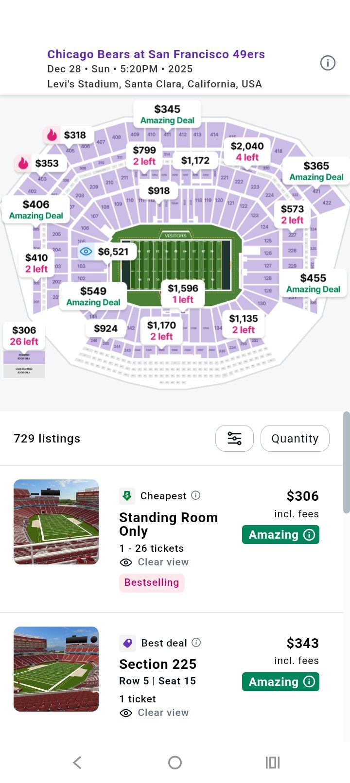Tap the flame icon beside $318

point(52,135)
